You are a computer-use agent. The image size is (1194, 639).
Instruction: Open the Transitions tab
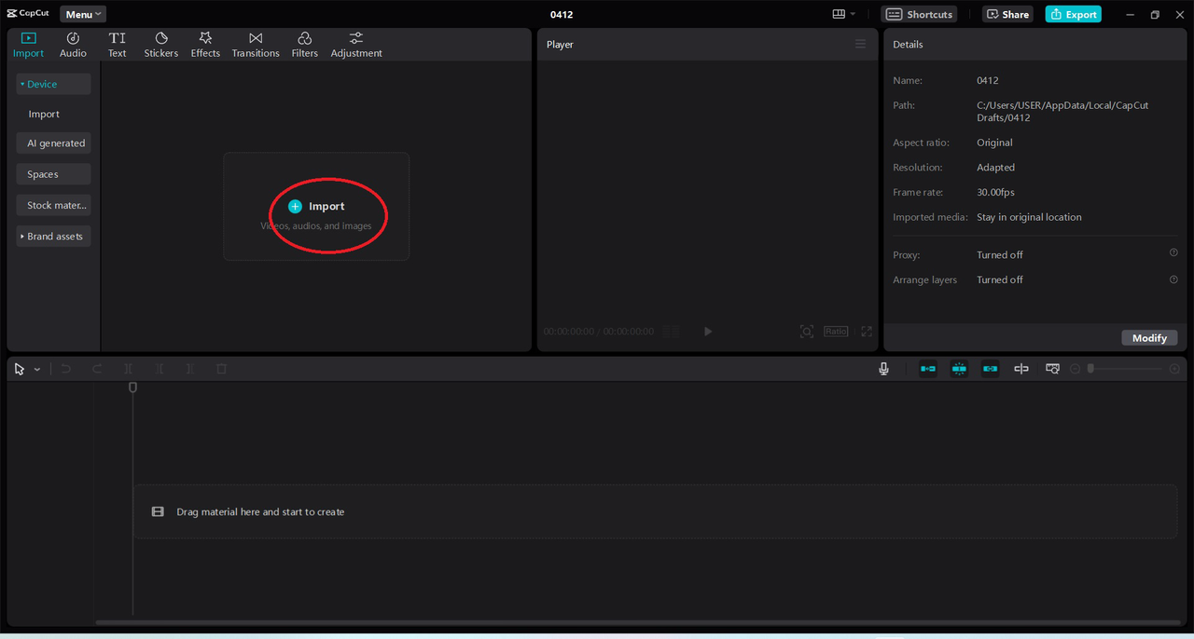(x=256, y=45)
